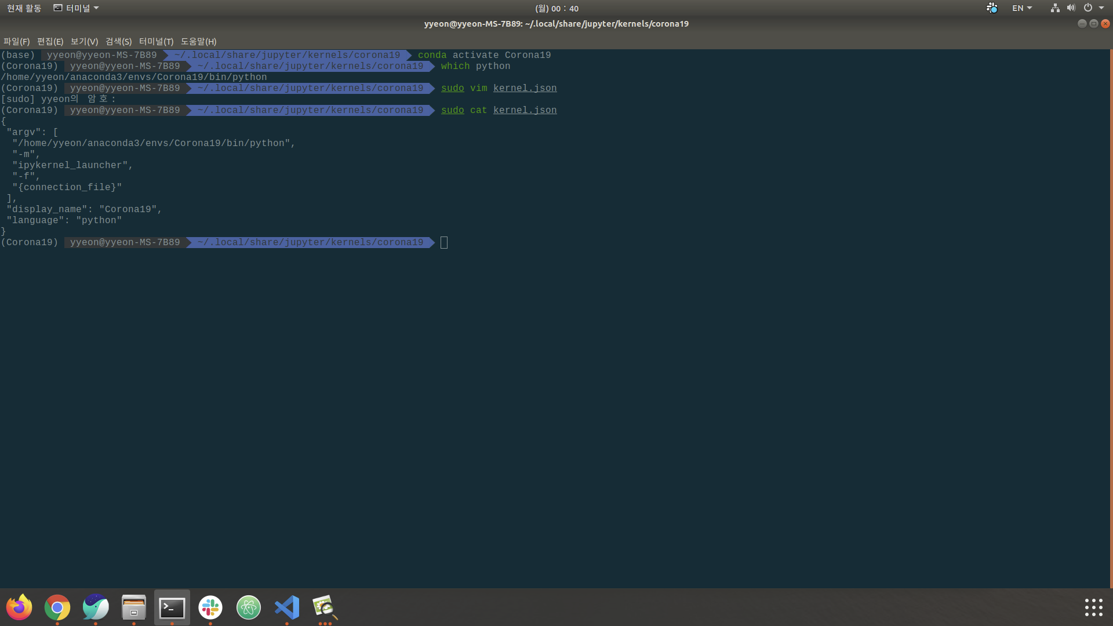The width and height of the screenshot is (1113, 626).
Task: Expand the EN input language dropdown
Action: [1021, 8]
